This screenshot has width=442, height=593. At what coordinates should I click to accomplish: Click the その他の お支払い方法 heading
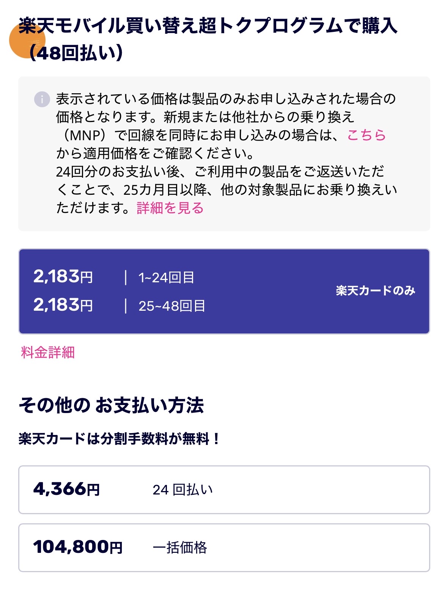[x=111, y=405]
